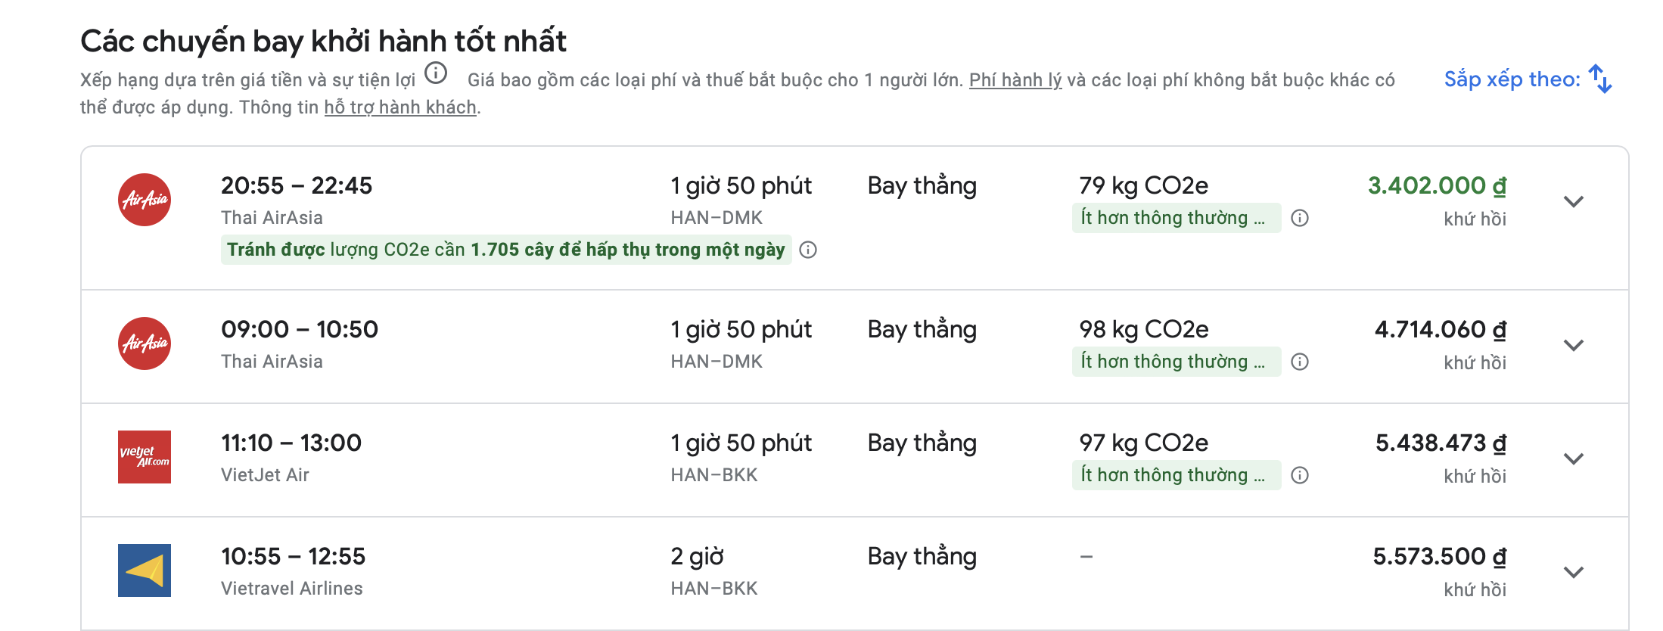
Task: Expand the VietJet Air flight details
Action: pyautogui.click(x=1574, y=458)
